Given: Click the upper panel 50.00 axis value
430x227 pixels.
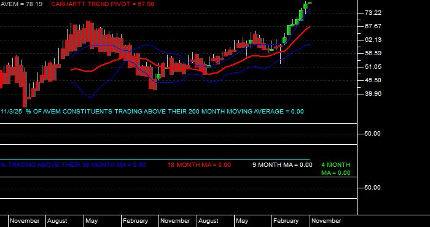Looking at the screenshot, I should (x=372, y=134).
